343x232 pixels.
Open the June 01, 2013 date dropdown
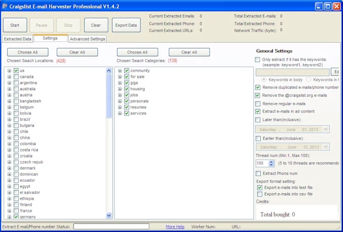[326, 129]
